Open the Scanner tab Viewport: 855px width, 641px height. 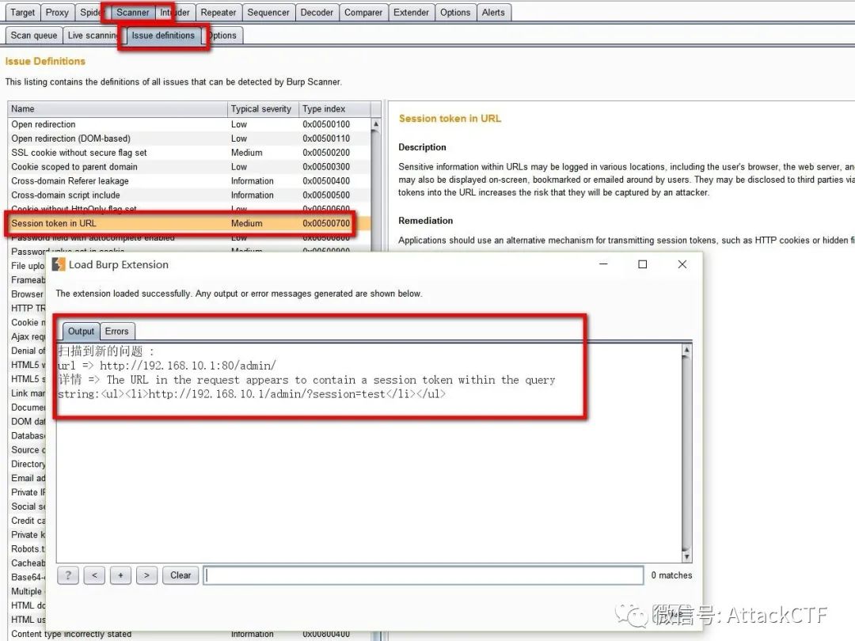132,12
